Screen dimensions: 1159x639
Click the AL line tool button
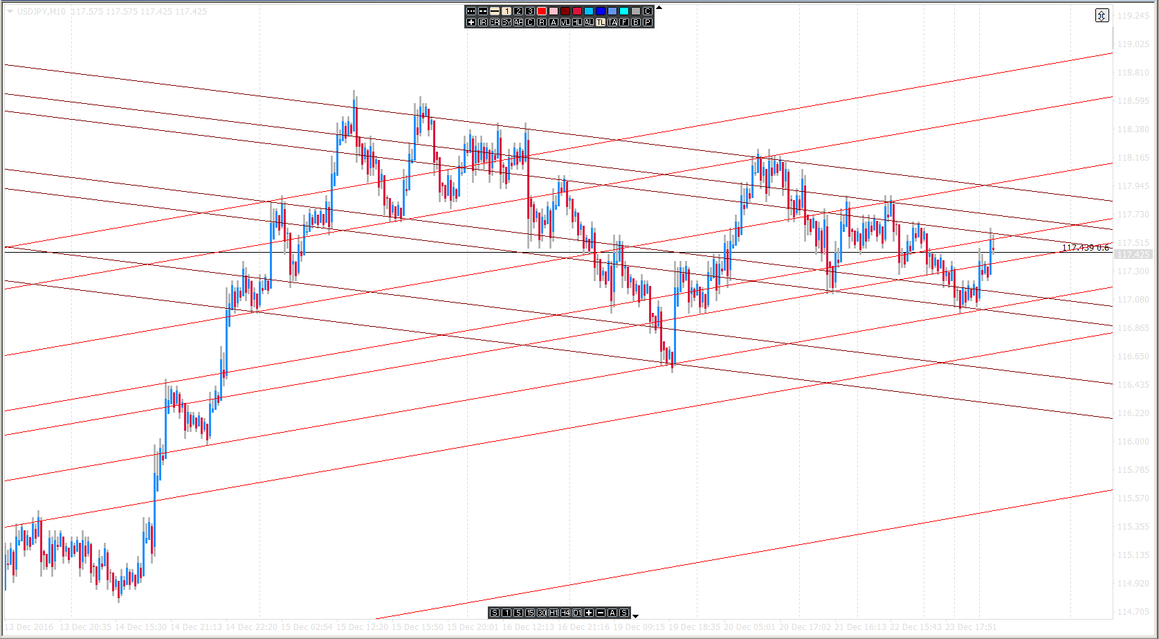[589, 22]
